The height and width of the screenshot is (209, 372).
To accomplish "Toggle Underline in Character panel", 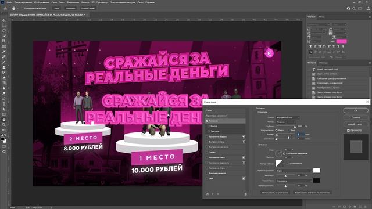I will click(x=338, y=46).
